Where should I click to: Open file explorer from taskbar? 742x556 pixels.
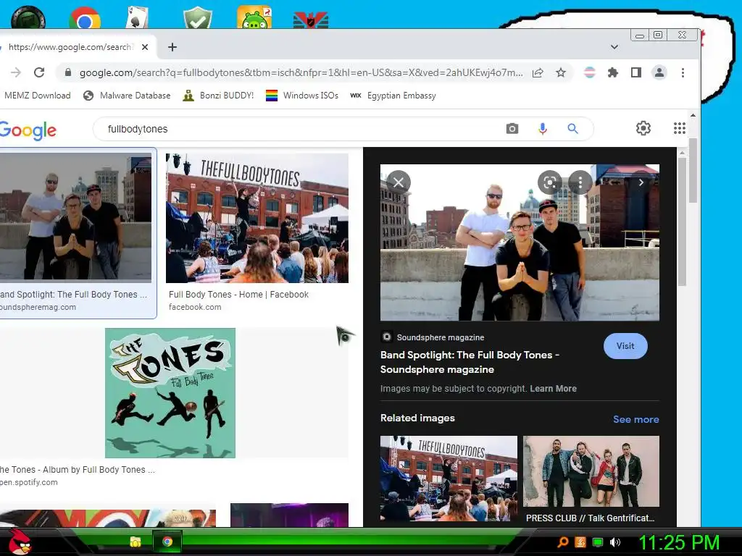click(x=136, y=542)
